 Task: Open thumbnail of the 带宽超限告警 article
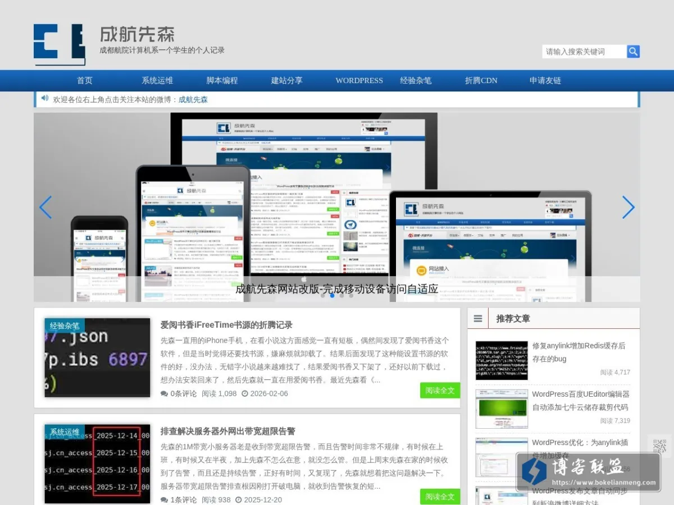point(98,463)
